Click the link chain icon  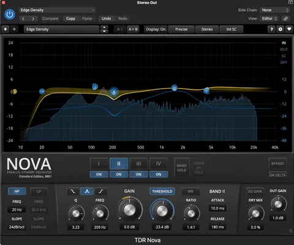285,18
